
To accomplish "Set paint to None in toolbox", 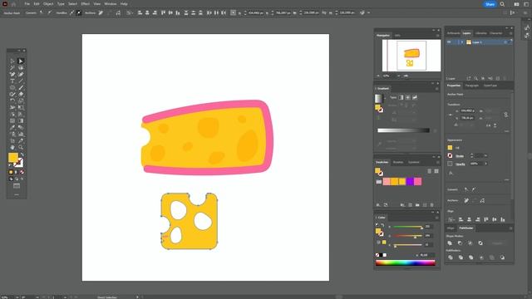I will click(22, 172).
